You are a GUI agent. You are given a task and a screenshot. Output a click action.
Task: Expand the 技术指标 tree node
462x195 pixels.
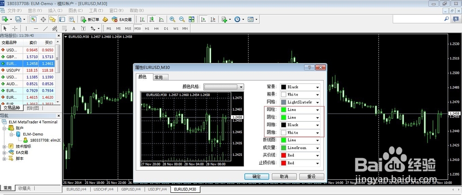[5, 147]
